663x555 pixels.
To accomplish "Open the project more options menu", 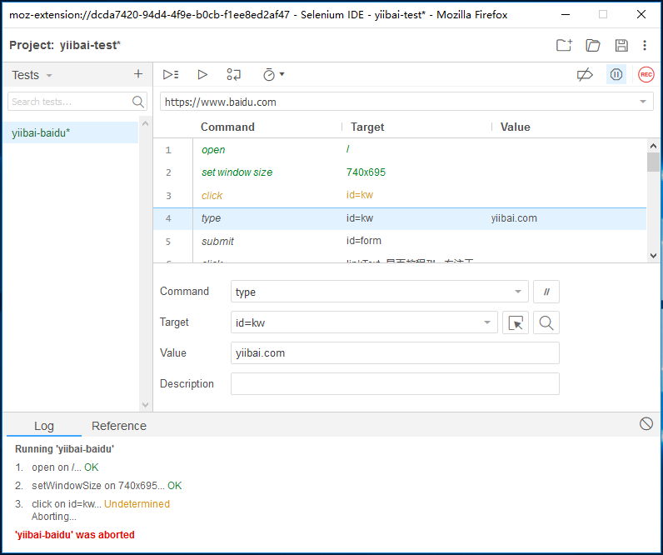I will coord(645,45).
